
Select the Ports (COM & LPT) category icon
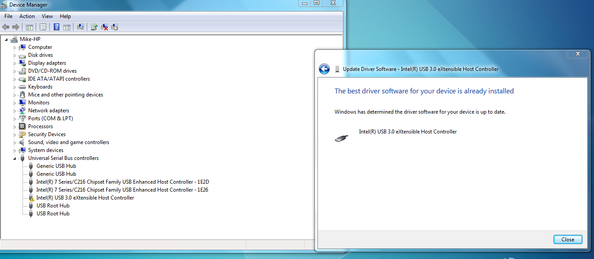pos(22,118)
